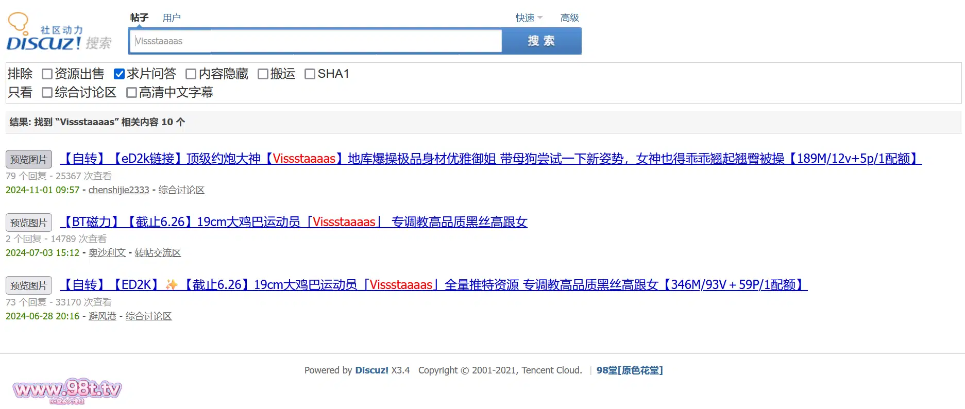Focus the search keyword input field
This screenshot has width=965, height=409.
[x=316, y=41]
